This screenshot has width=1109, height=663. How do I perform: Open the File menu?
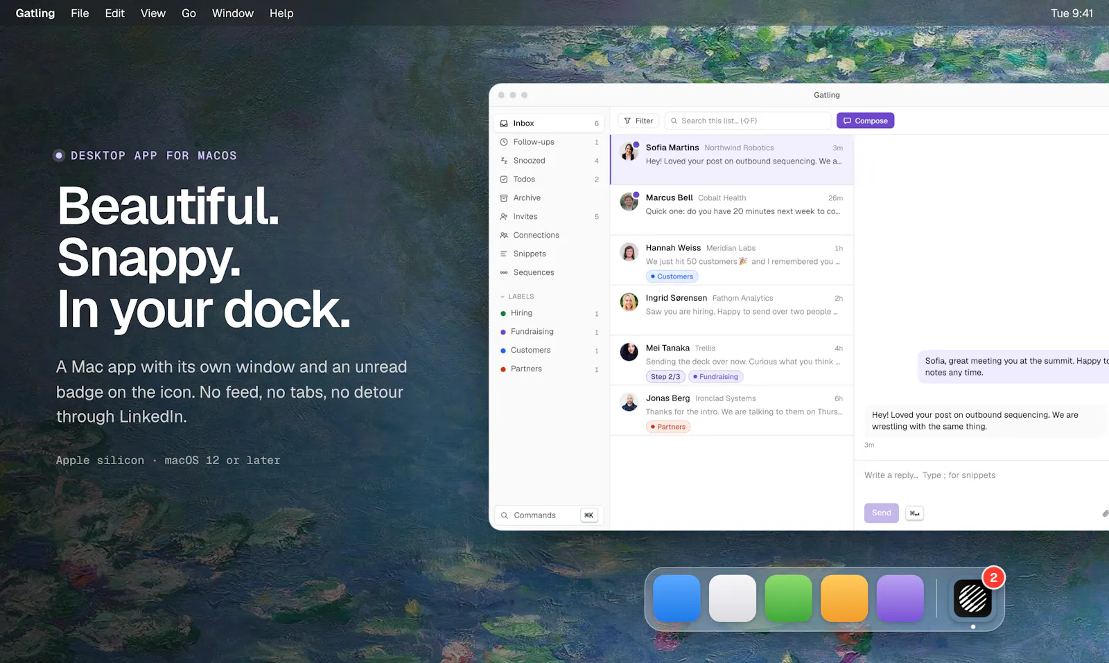coord(80,13)
